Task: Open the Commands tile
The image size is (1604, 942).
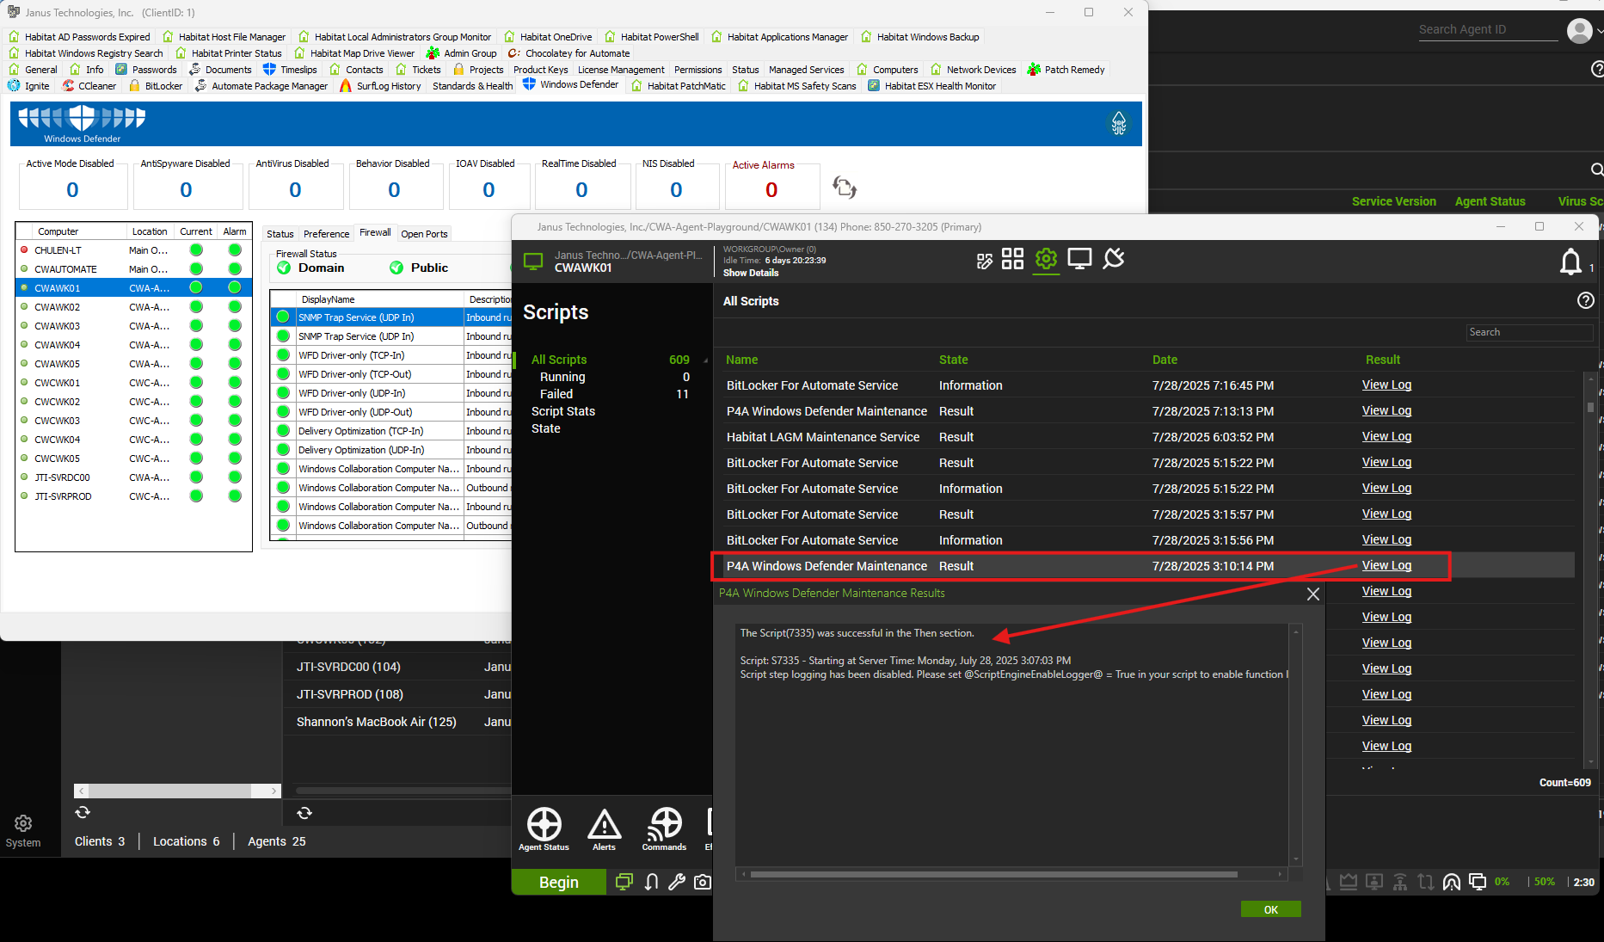Action: pyautogui.click(x=664, y=828)
